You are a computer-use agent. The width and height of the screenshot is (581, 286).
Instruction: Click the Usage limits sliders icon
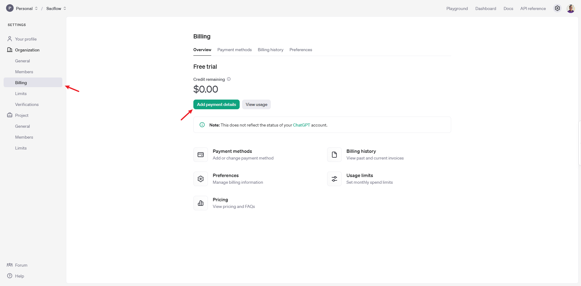pyautogui.click(x=334, y=179)
